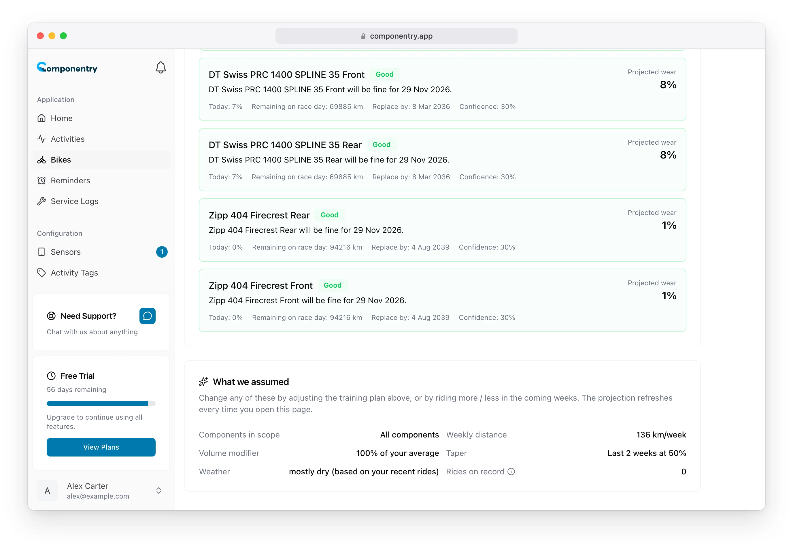Click the All components value
The width and height of the screenshot is (793, 547).
pos(409,435)
